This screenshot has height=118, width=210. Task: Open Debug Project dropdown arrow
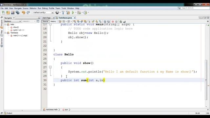pyautogui.click(x=82, y=12)
